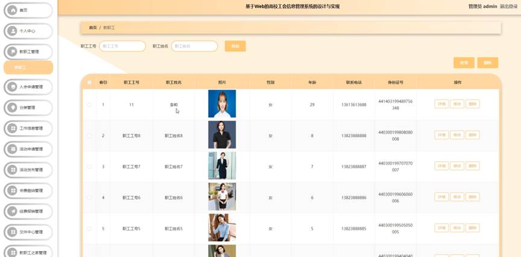Open the 会费缴纳管理 menu
521x257 pixels.
28,191
